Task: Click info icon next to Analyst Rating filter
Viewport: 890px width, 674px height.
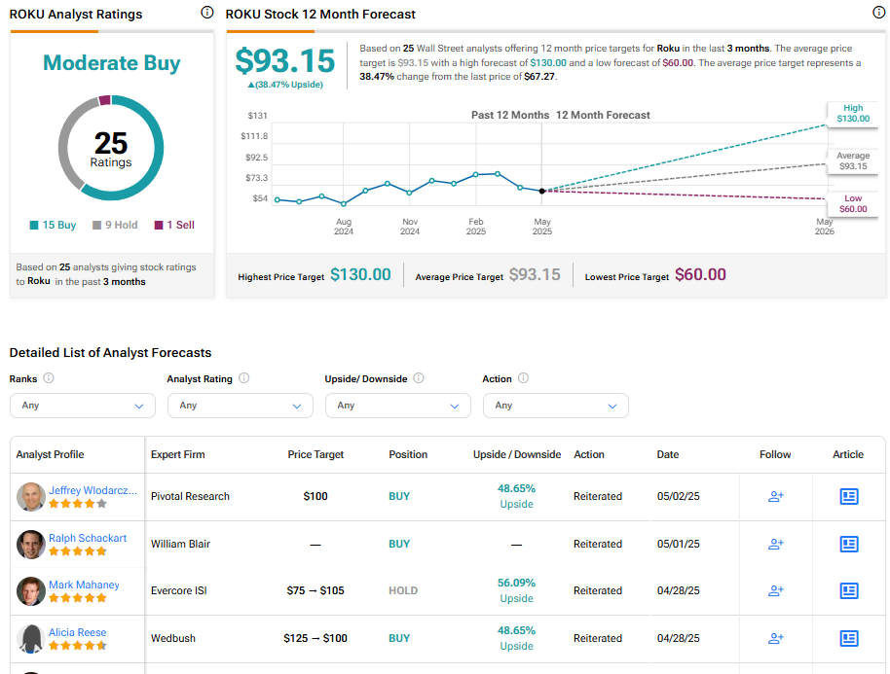Action: point(244,378)
